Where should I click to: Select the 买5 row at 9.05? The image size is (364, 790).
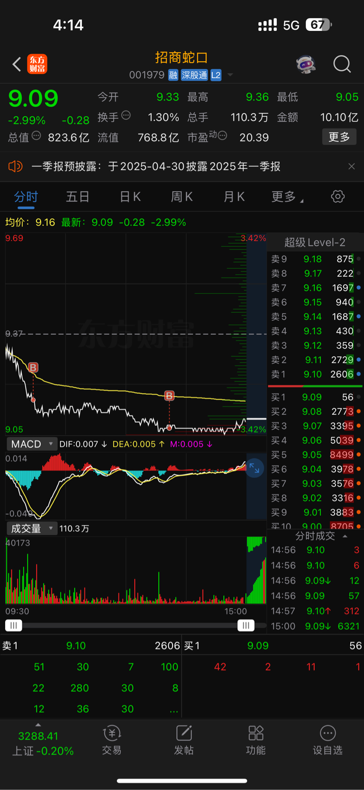(x=316, y=455)
